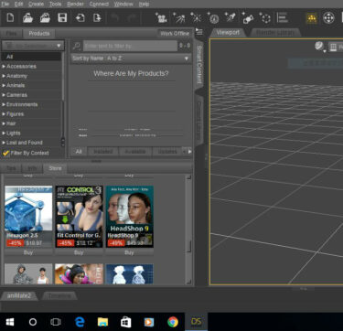Toggle the Filter By Context checkbox
Viewport: 343px width, 331px height.
click(5, 153)
